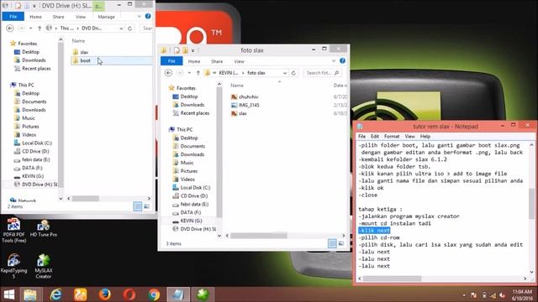Open File tab in foto slax window
This screenshot has width=538, height=302.
171,61
